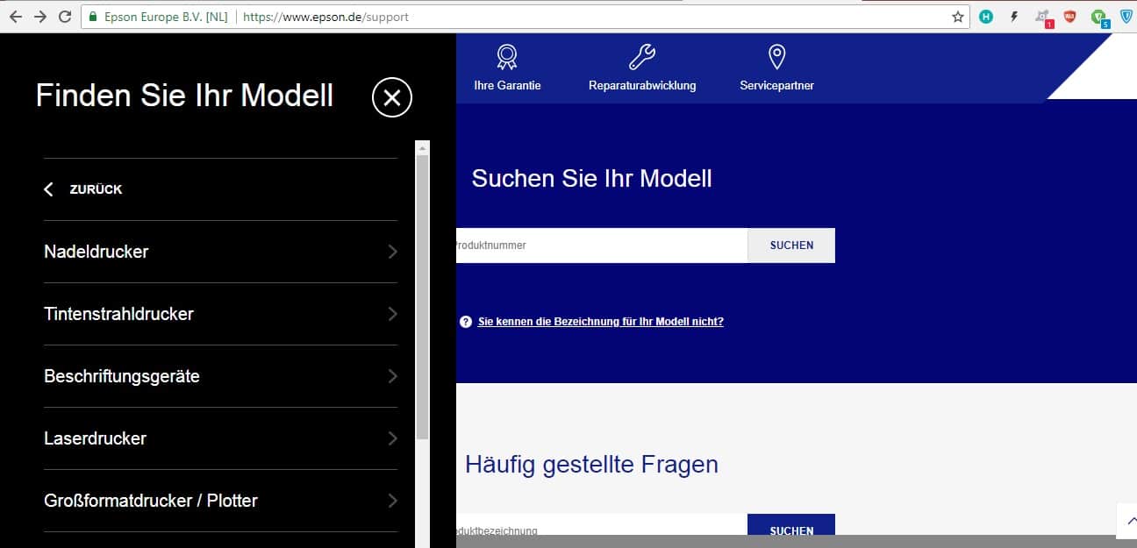Click the scroll-to-top arrow button
This screenshot has width=1137, height=548.
tap(1126, 521)
